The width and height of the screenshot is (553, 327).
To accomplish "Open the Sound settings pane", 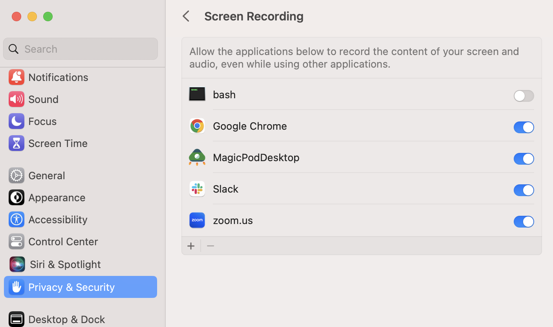I will point(81,99).
